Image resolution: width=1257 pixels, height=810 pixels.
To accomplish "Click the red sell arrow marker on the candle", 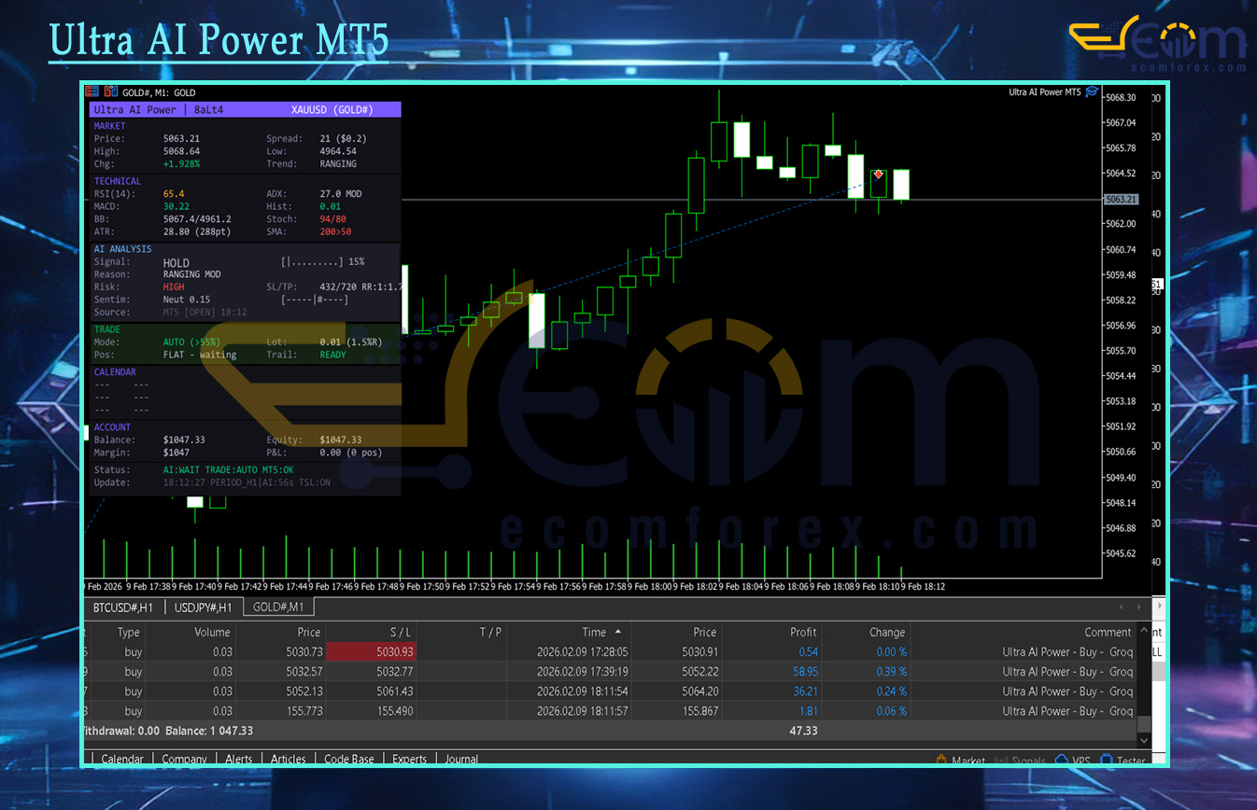I will (879, 175).
